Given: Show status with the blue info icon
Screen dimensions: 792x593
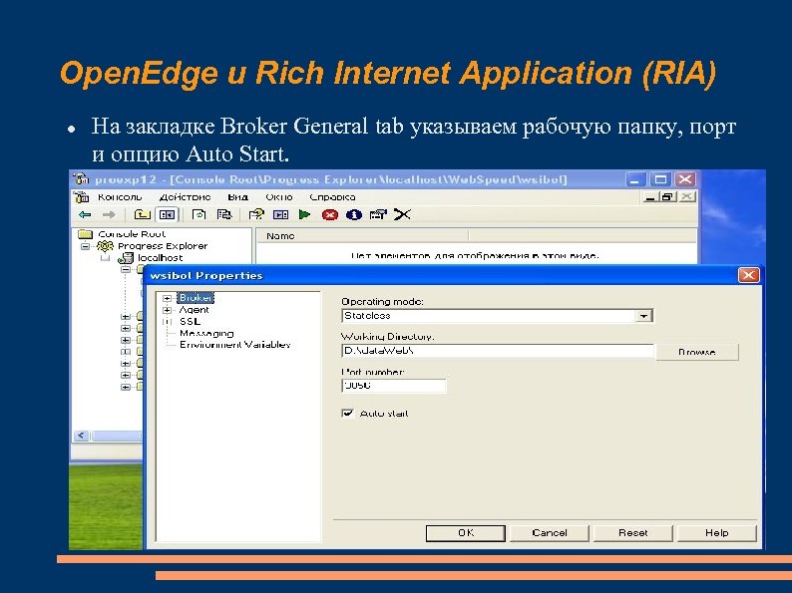Looking at the screenshot, I should click(x=353, y=215).
